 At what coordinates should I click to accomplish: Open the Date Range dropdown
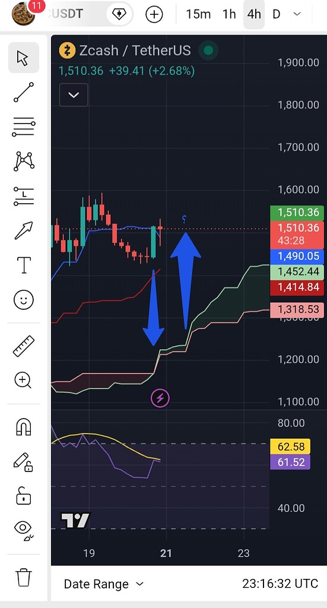click(x=104, y=584)
